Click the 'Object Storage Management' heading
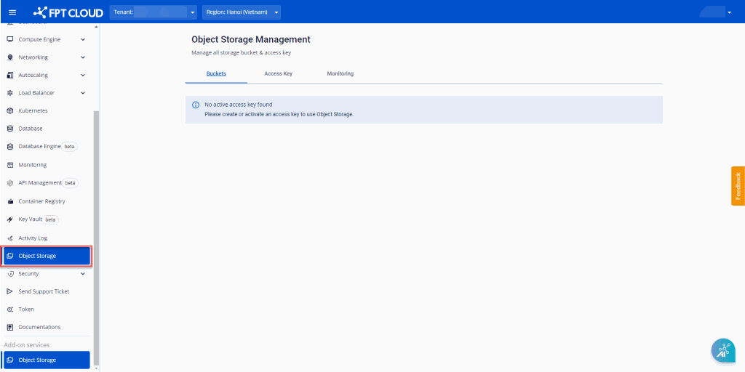745x372 pixels. (x=251, y=39)
